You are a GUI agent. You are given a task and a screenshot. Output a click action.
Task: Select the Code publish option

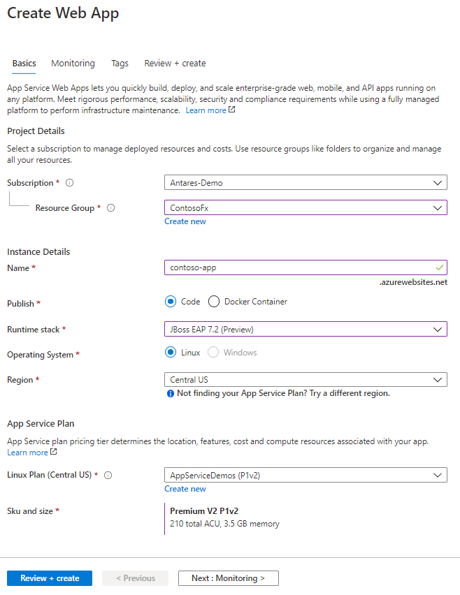coord(171,302)
